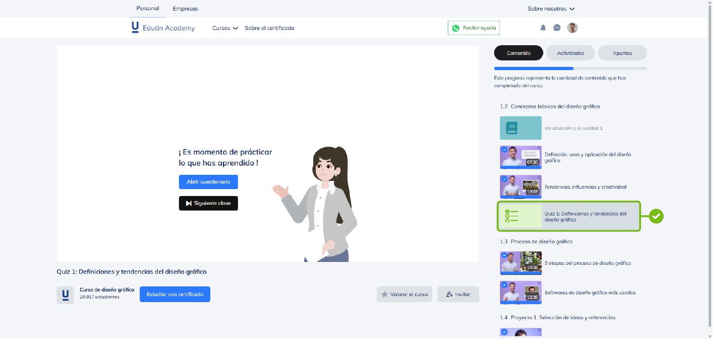
Task: Click the notifications bell icon
Action: coord(543,28)
